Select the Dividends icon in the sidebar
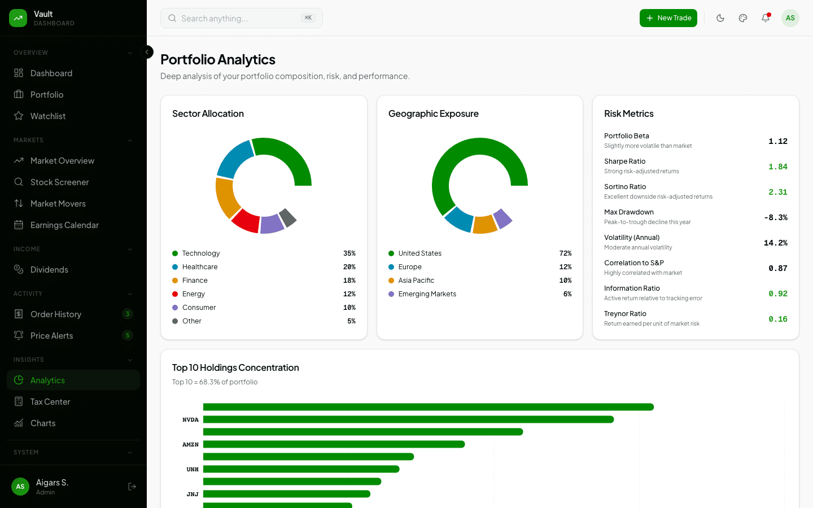813x508 pixels. (19, 269)
